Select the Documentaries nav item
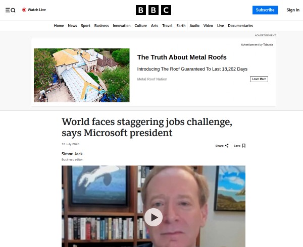This screenshot has height=247, width=303. pyautogui.click(x=240, y=26)
